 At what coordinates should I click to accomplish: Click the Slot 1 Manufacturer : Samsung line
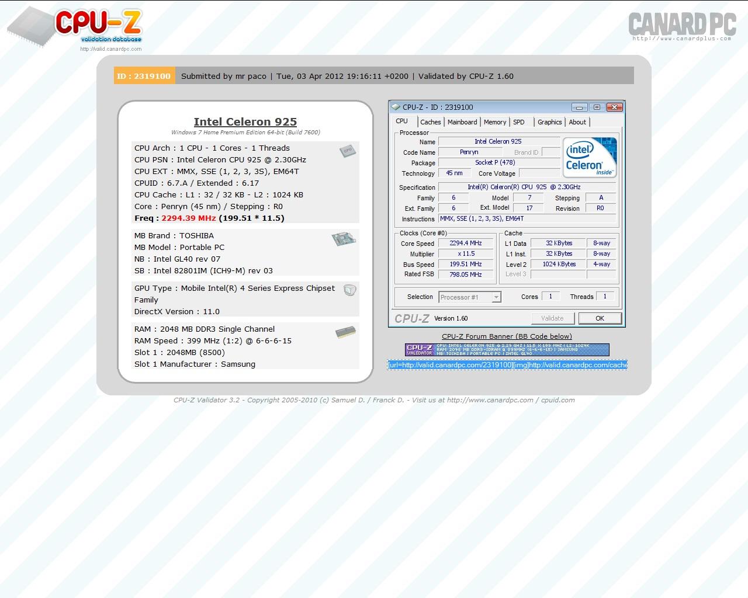(x=195, y=364)
